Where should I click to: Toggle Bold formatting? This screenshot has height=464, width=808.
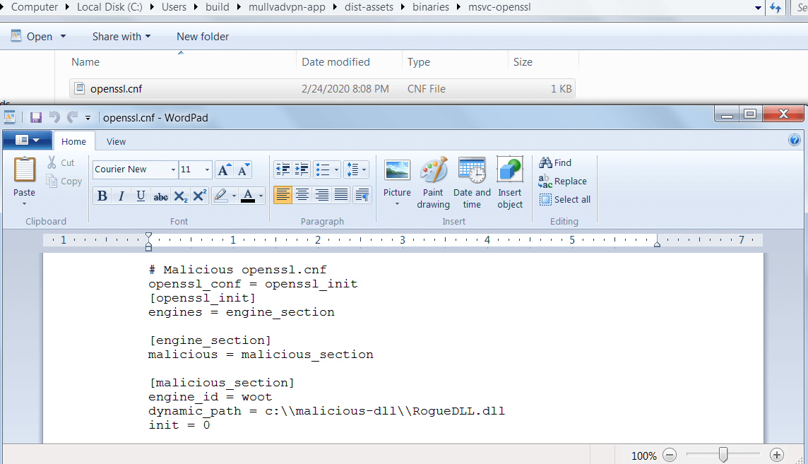click(x=102, y=196)
